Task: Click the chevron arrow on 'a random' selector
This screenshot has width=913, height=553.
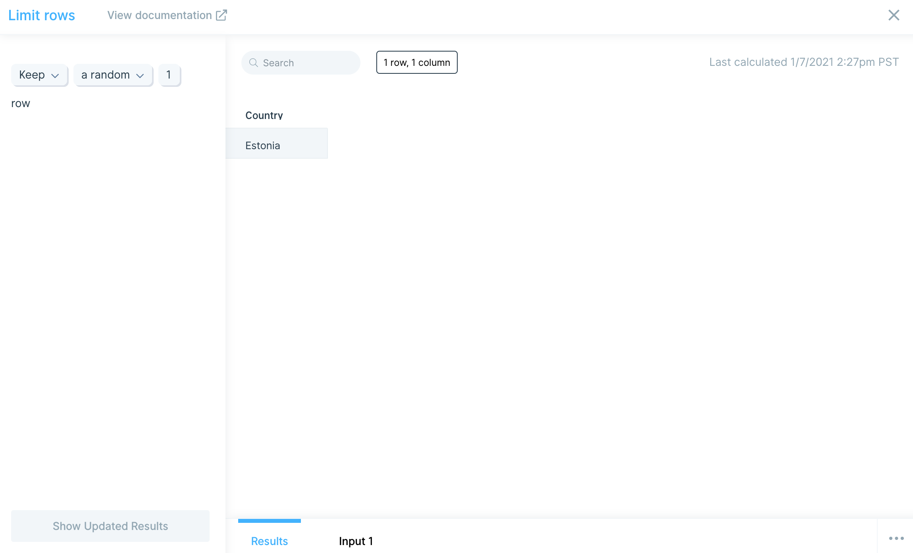Action: [140, 75]
